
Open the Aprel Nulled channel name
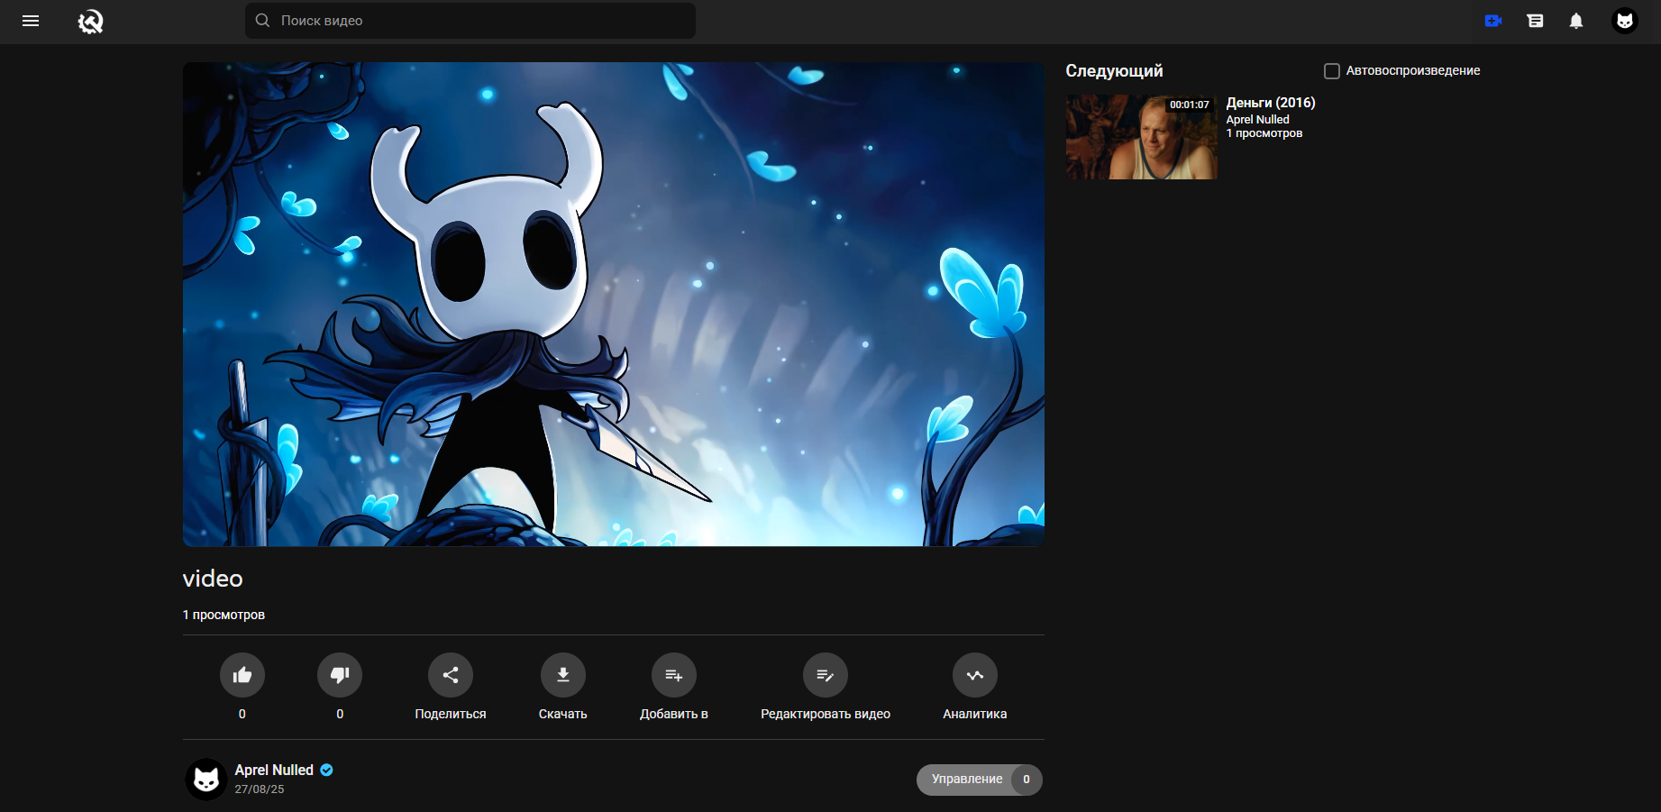coord(274,770)
